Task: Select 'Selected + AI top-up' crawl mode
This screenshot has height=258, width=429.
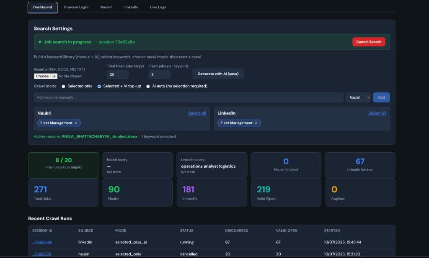Action: [99, 86]
